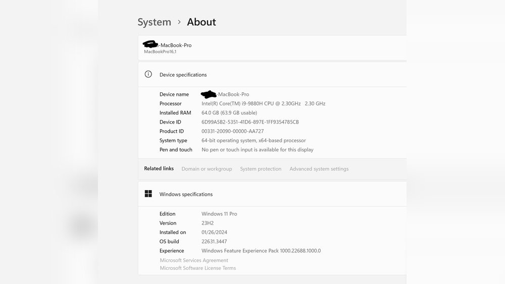
Task: Click the Edition label
Action: (x=167, y=214)
